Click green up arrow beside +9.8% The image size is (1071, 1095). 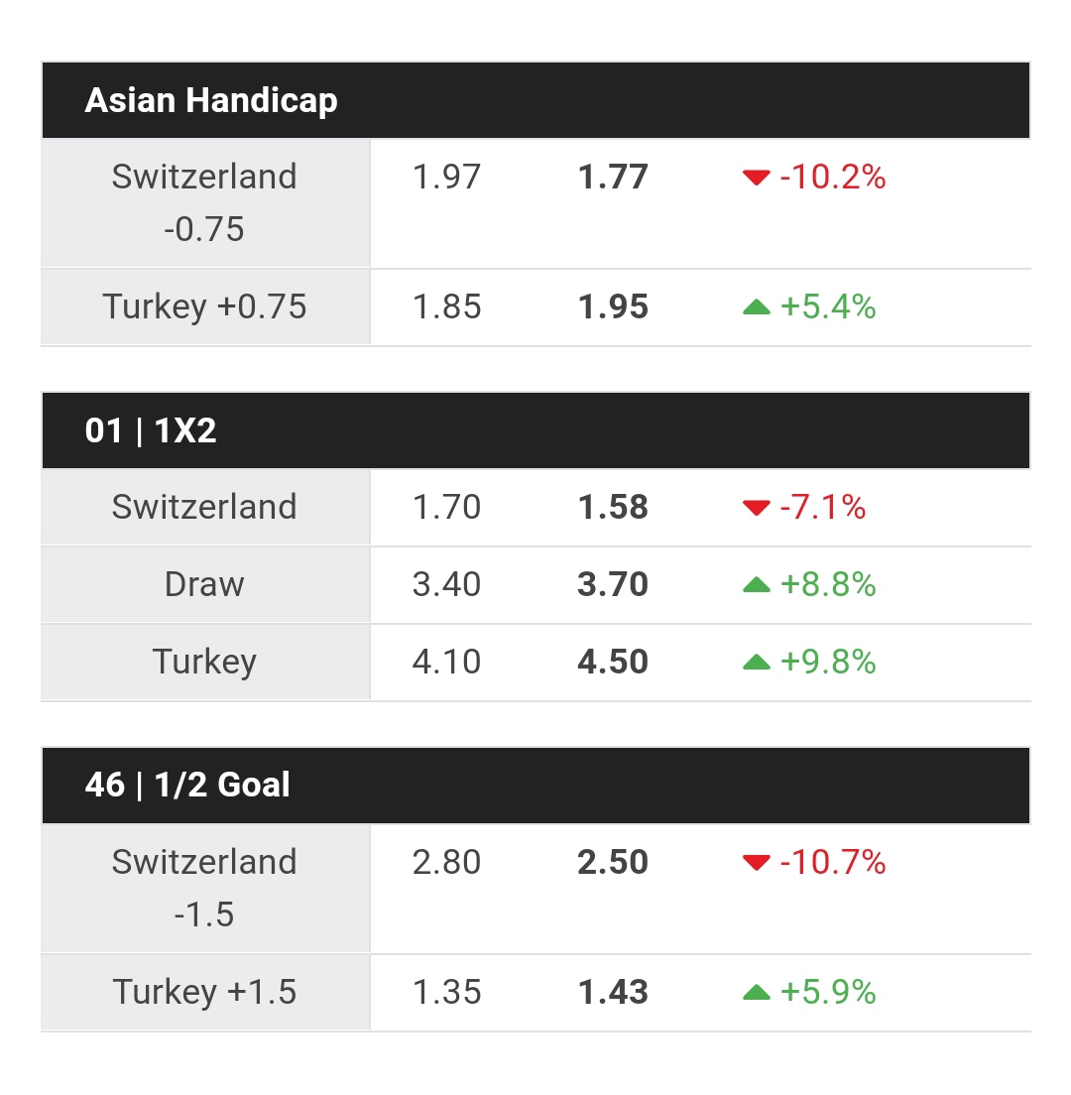[757, 663]
